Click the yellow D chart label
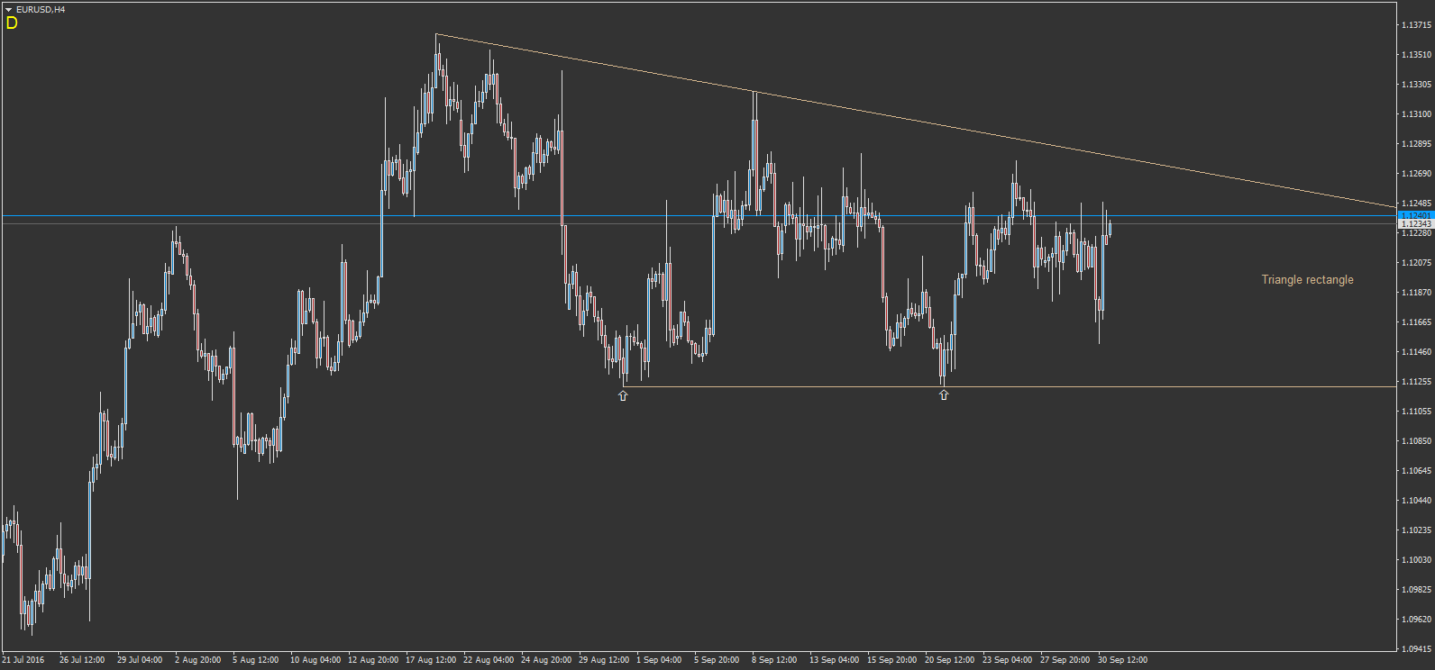 pos(12,23)
